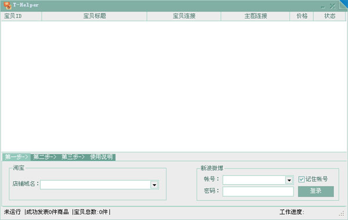Click the 新浪微博 group label
Screen dimensions: 348x220
coord(212,168)
